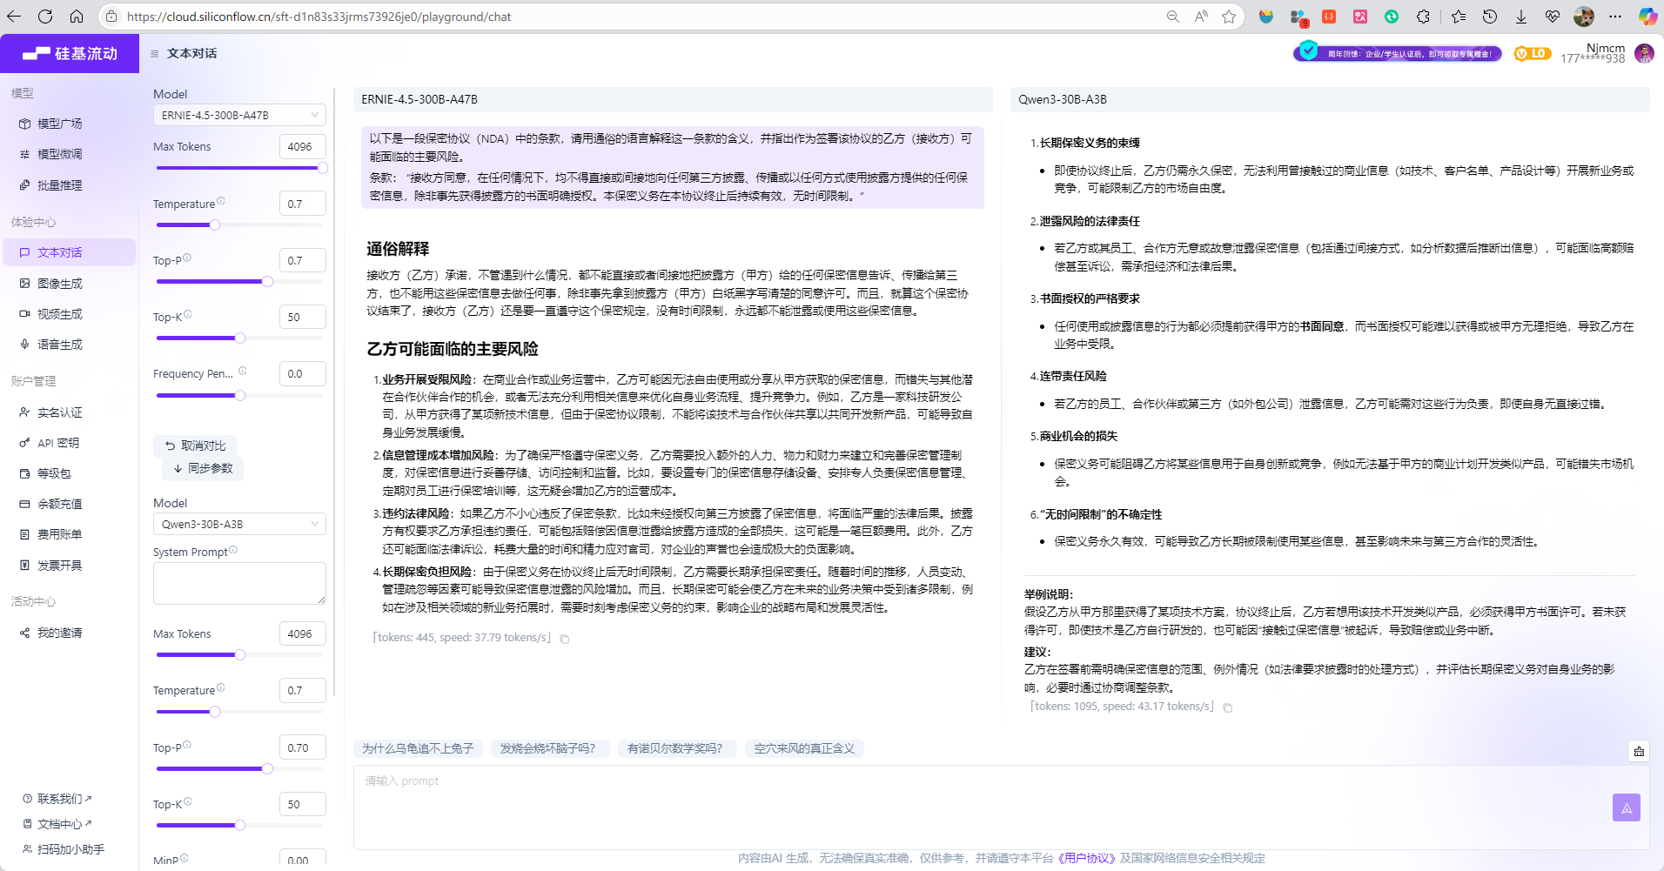Open 费用账单 in sidebar
Viewport: 1664px width, 871px height.
[69, 534]
